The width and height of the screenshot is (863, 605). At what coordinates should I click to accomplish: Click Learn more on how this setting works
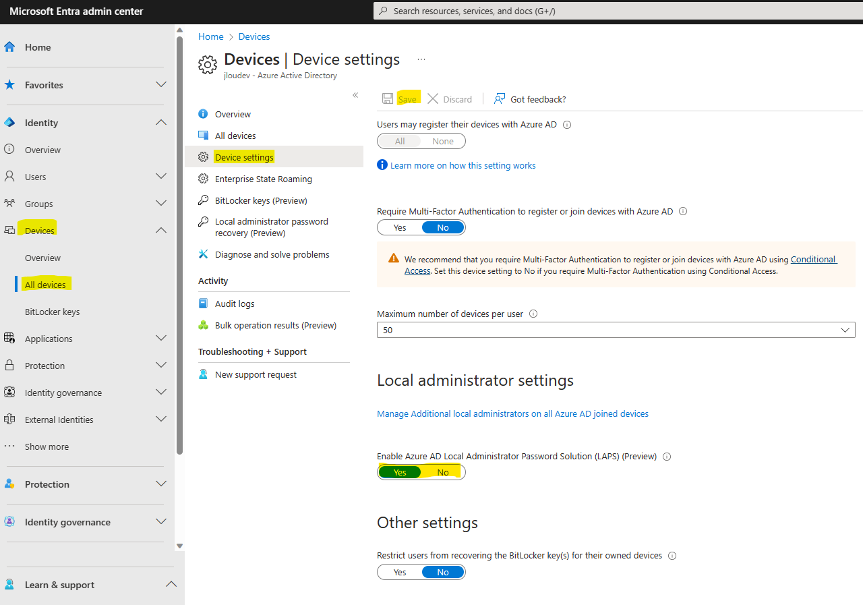click(463, 165)
